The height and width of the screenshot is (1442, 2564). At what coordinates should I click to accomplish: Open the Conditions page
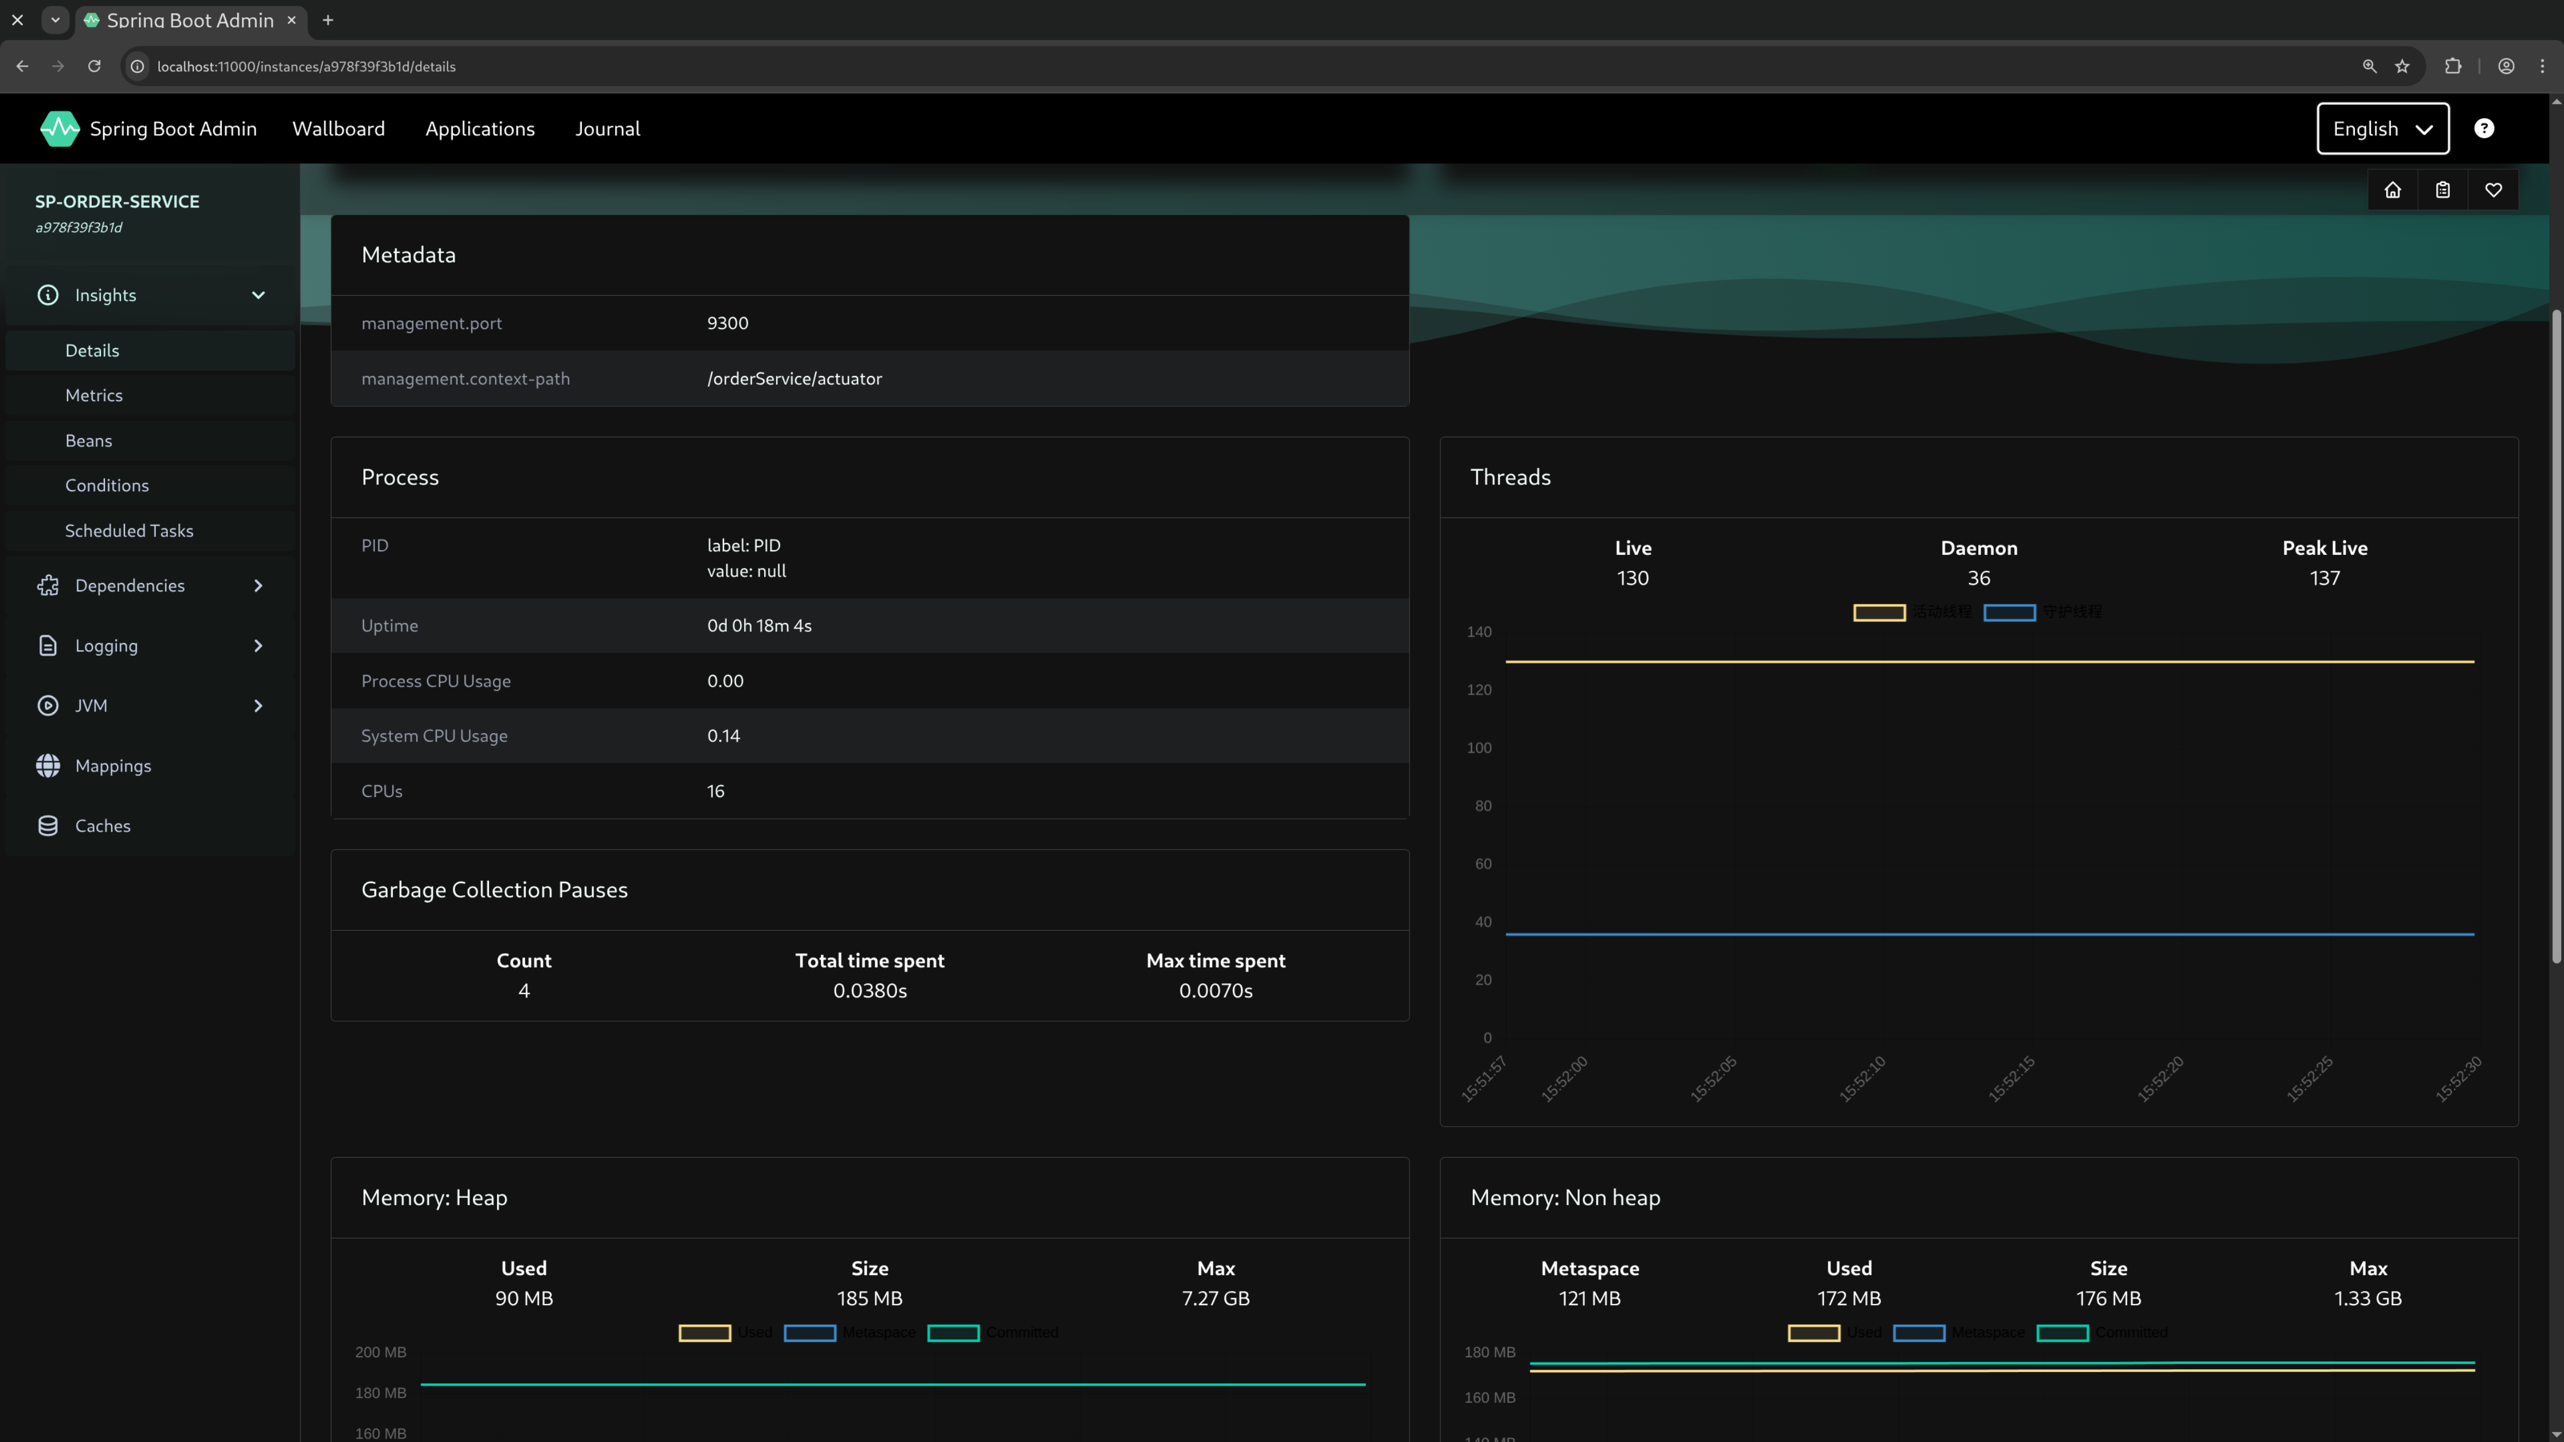pyautogui.click(x=107, y=485)
